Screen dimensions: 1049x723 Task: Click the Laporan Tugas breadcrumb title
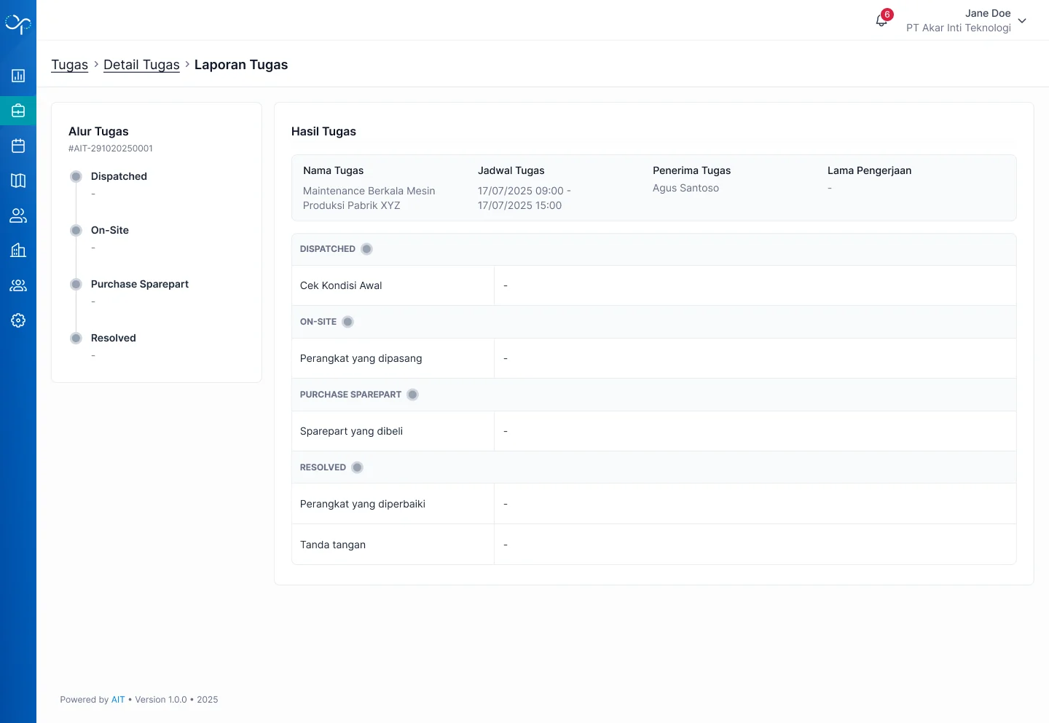click(x=241, y=65)
